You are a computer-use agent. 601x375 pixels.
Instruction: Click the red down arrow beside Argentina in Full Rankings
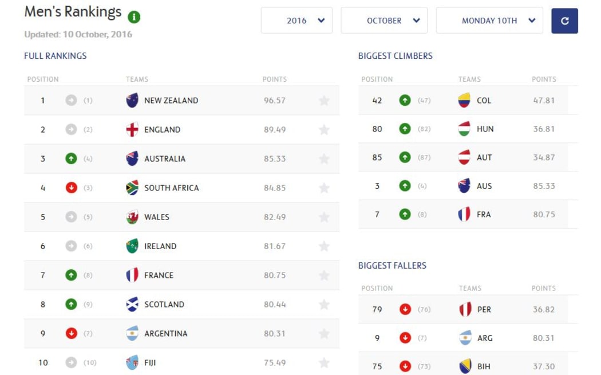click(71, 334)
